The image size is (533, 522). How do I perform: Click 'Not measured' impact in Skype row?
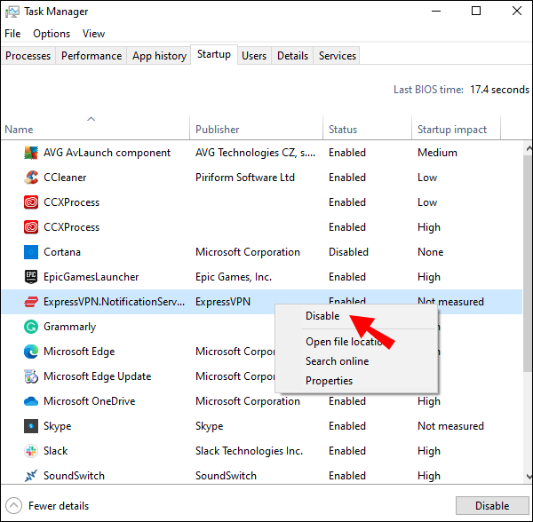(x=450, y=426)
